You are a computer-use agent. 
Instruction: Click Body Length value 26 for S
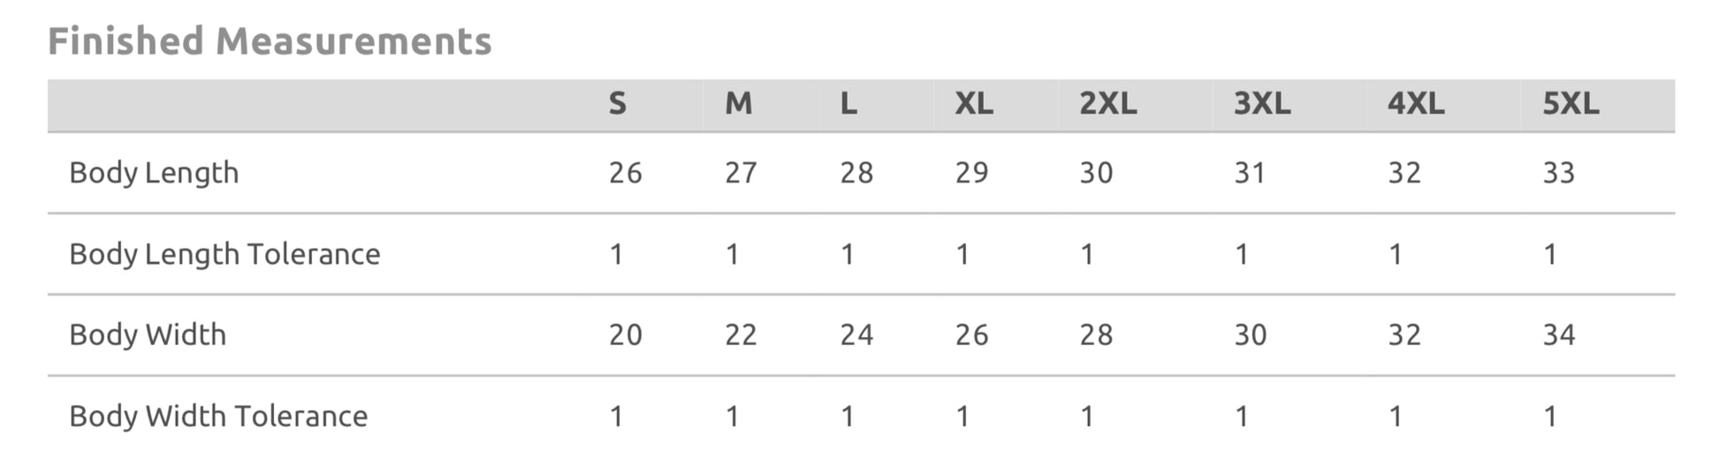click(625, 173)
